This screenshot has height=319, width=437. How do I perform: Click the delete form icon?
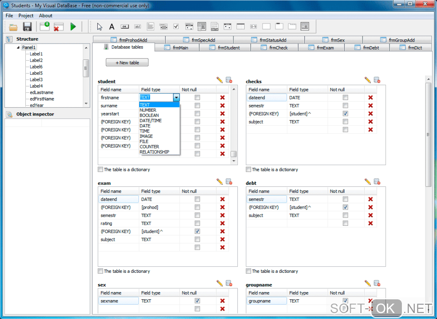(x=58, y=27)
